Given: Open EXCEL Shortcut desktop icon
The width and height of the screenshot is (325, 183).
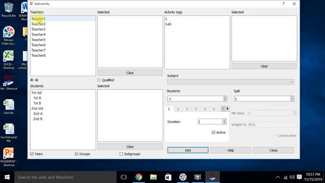Looking at the screenshot, I should point(9,60).
